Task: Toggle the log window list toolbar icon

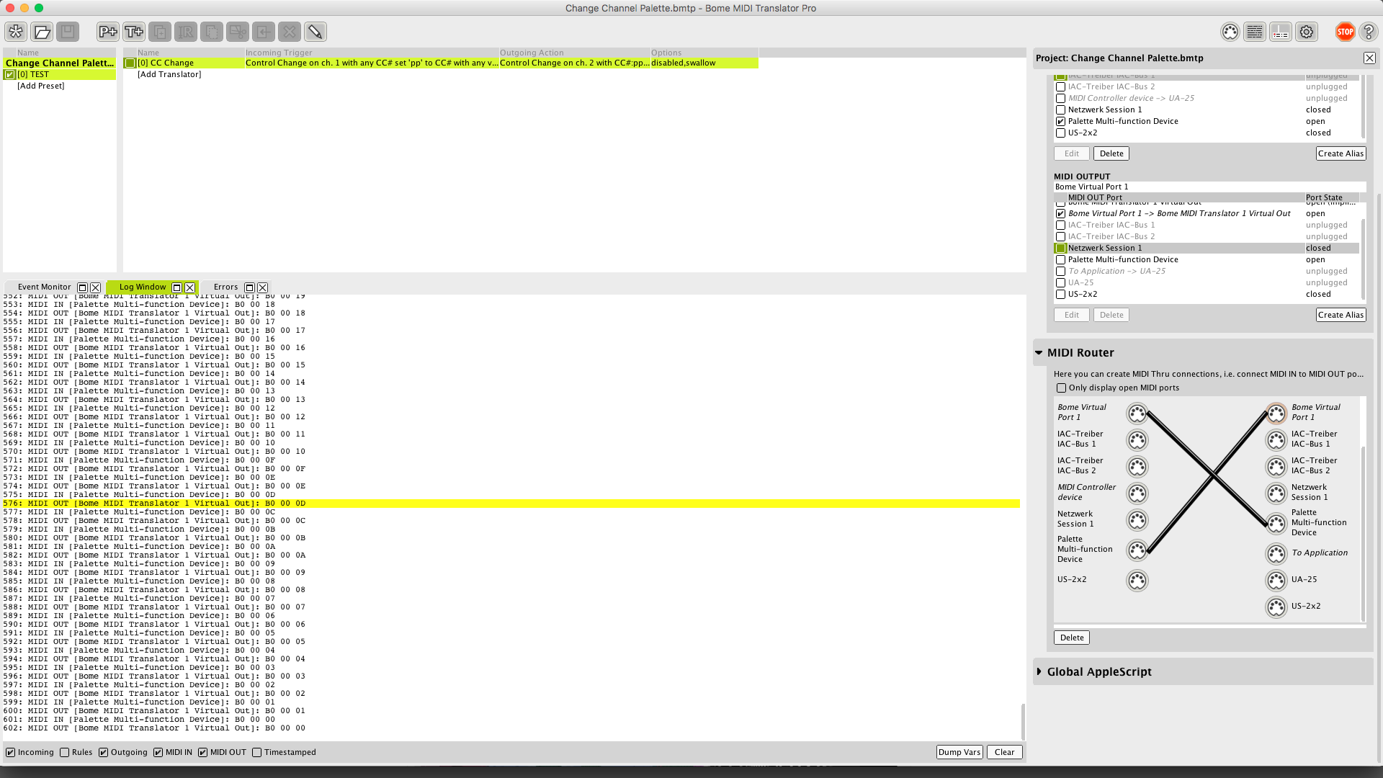Action: [1255, 32]
